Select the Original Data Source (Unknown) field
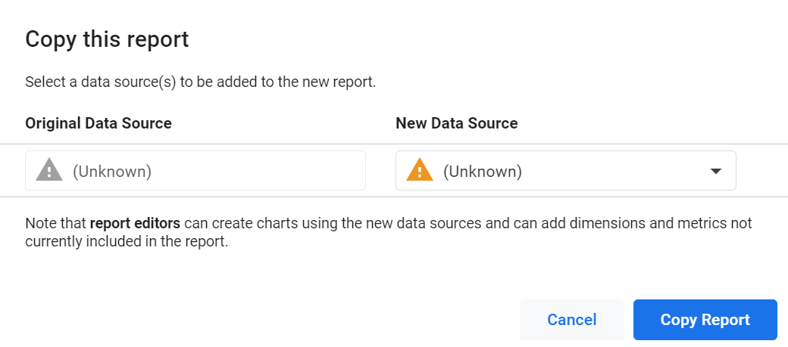788x347 pixels. click(195, 171)
